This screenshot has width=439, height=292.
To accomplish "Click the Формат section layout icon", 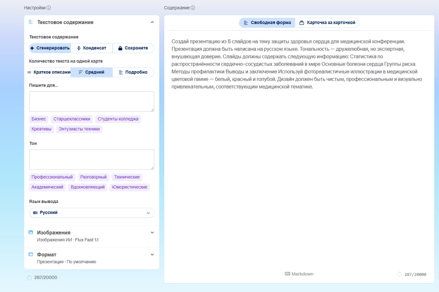I will pyautogui.click(x=31, y=254).
